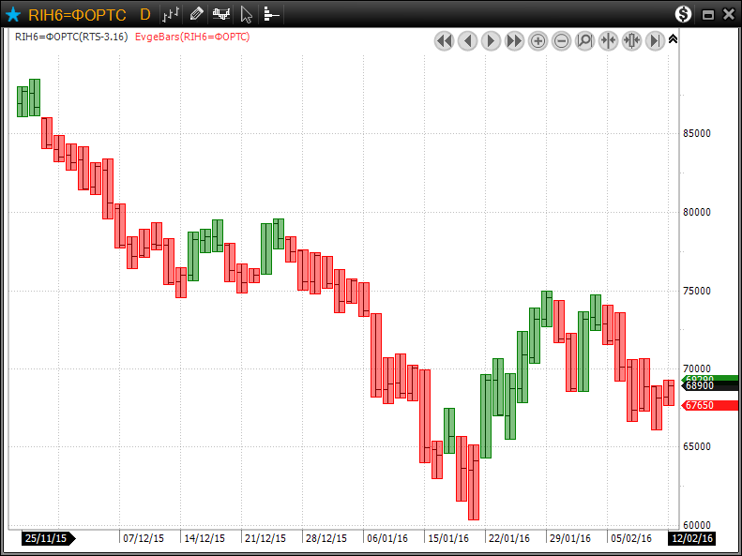Select the red EvgeBars indicator label

(192, 37)
